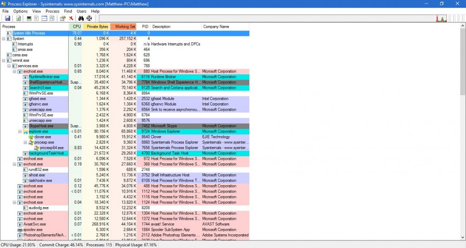Viewport: 466px width, 248px height.
Task: Sort by the Private Bytes column header
Action: pos(96,26)
